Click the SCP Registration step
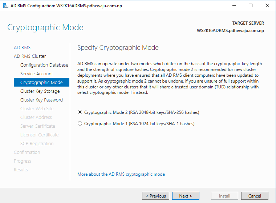Viewport: 276px width, 203px height. click(37, 144)
